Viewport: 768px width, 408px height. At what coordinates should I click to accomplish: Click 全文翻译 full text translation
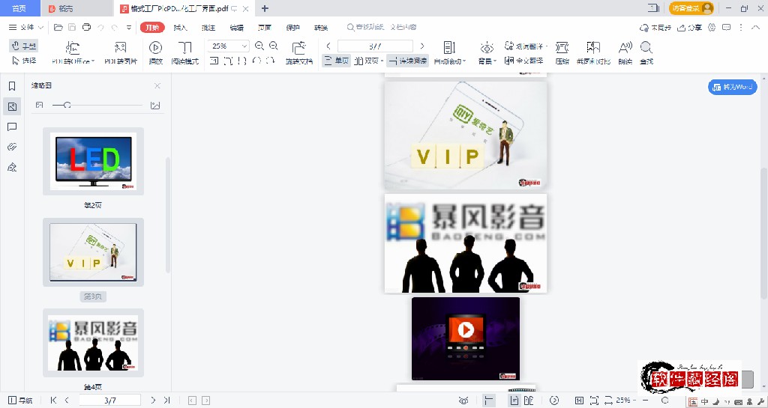(523, 61)
